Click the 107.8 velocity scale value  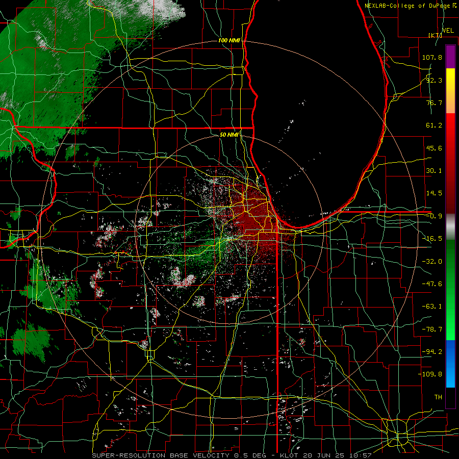tap(432, 57)
